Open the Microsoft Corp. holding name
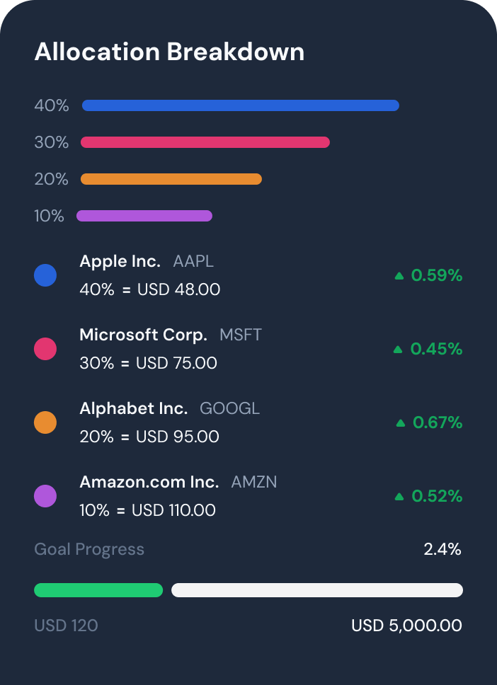This screenshot has height=685, width=497. pyautogui.click(x=144, y=335)
